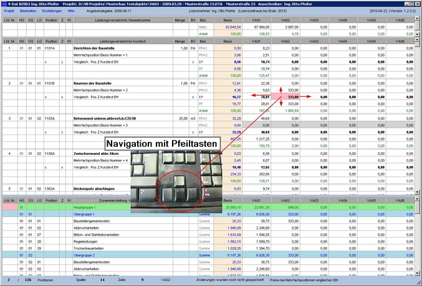Open the Bearbeiten menu
Screen dimensions: 422x286
coord(28,11)
